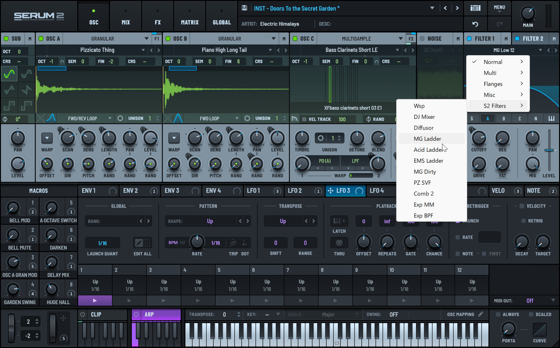The width and height of the screenshot is (560, 348).
Task: Click the undo arrow icon
Action: click(475, 24)
